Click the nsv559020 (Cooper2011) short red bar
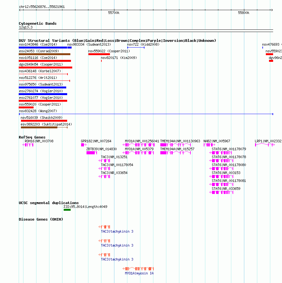 tap(26, 107)
